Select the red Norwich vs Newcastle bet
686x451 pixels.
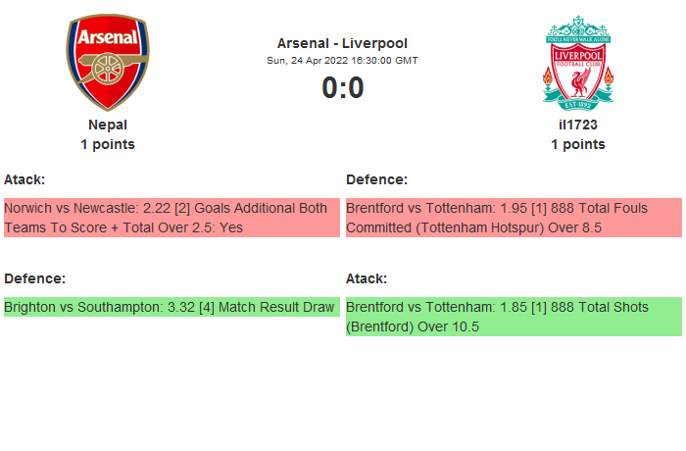(x=171, y=218)
